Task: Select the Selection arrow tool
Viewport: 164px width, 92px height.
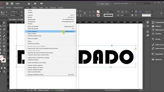Action: pyautogui.click(x=4, y=23)
